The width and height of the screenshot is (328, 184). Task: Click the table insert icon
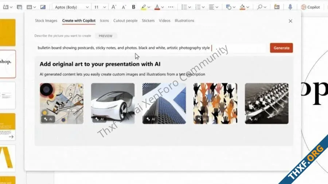click(x=29, y=7)
